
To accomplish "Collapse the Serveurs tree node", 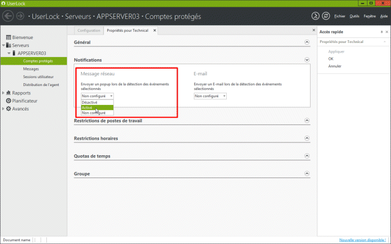I will click(x=3, y=45).
